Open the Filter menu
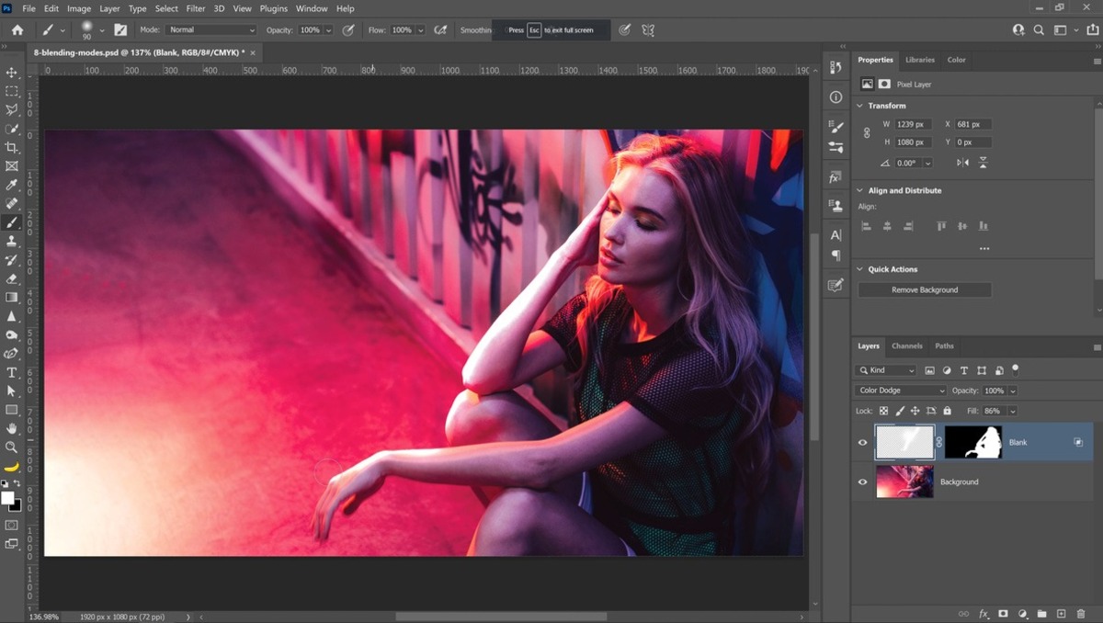 195,8
